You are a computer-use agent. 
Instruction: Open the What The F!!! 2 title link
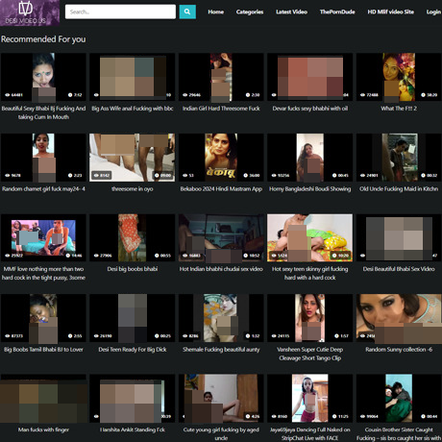399,109
